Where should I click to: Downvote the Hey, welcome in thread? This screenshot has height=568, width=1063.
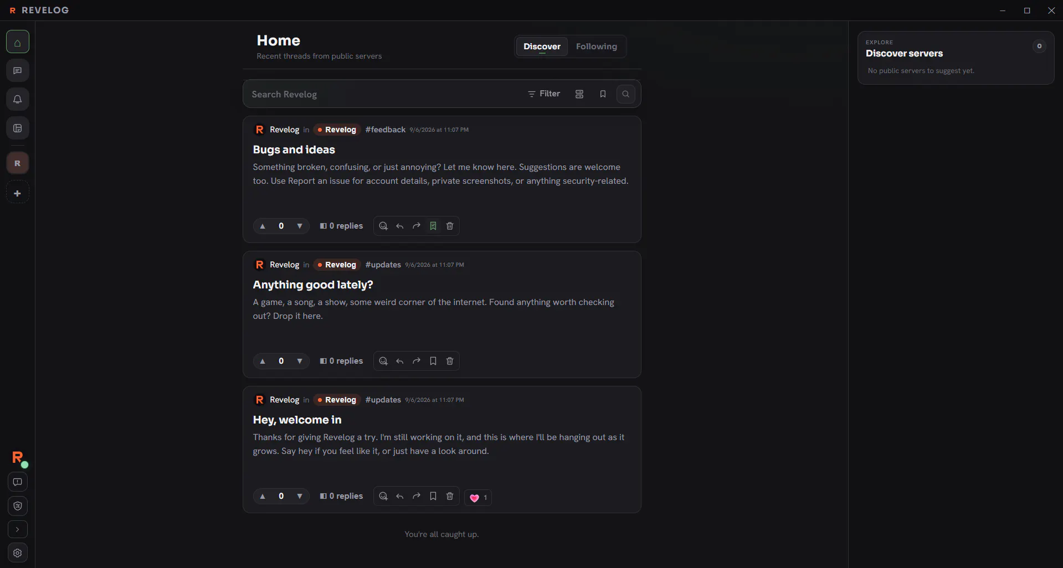coord(300,496)
